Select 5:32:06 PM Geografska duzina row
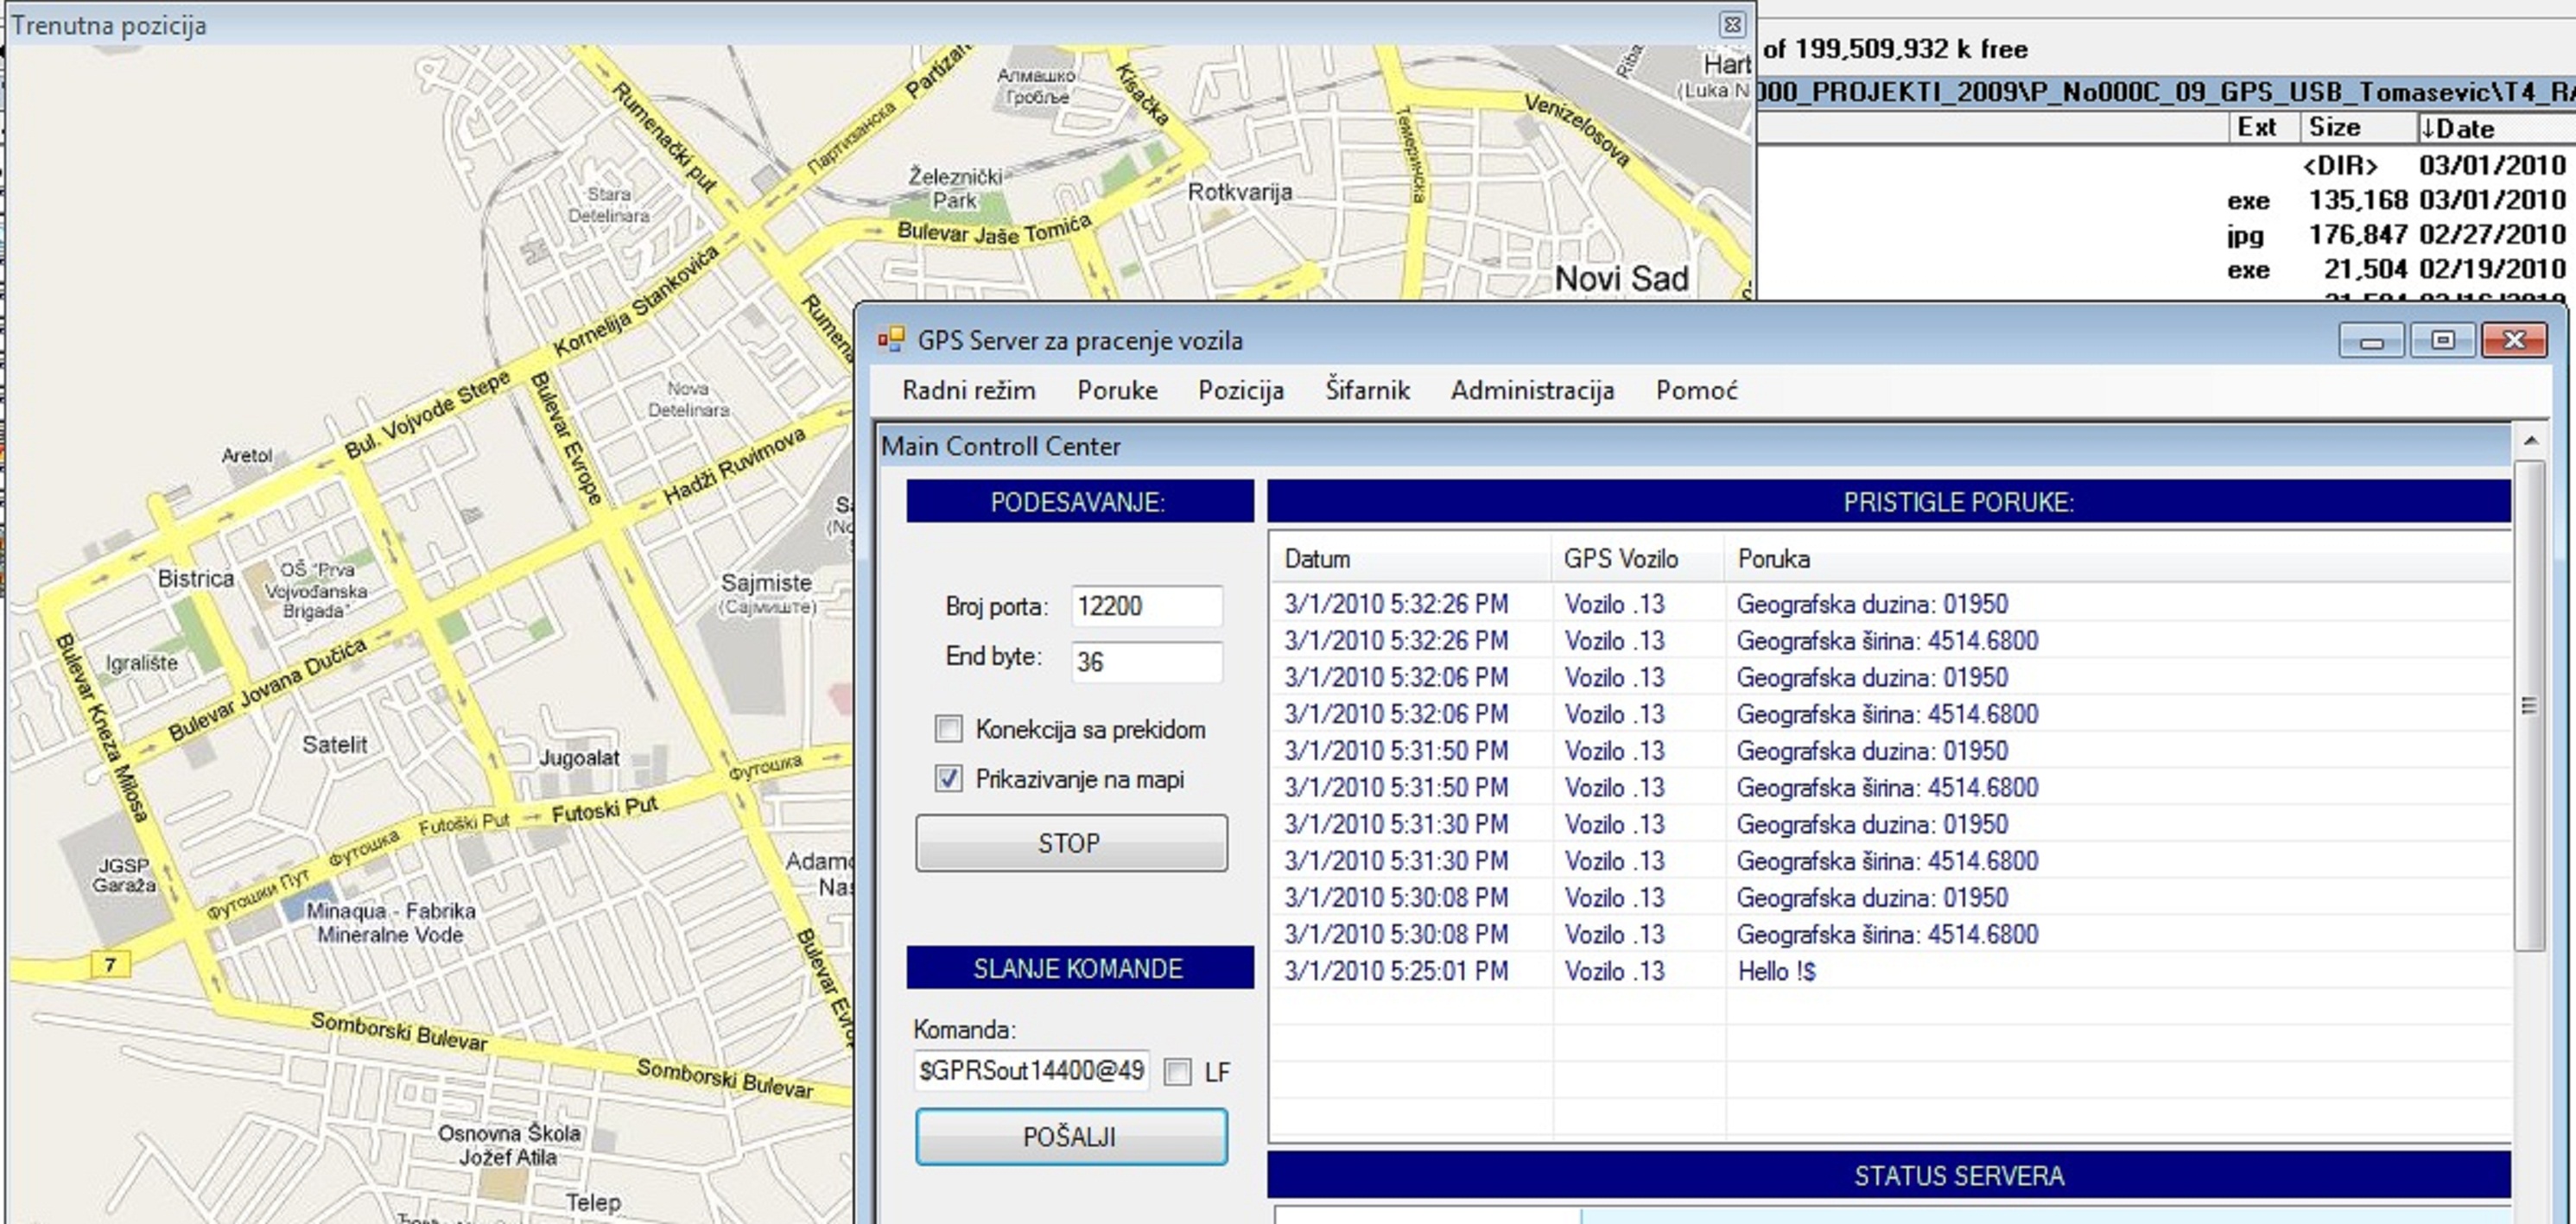The height and width of the screenshot is (1224, 2576). pyautogui.click(x=1891, y=677)
